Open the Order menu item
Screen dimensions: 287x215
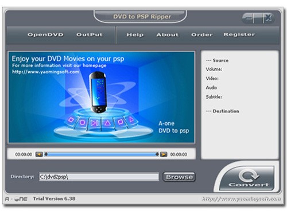(x=202, y=34)
